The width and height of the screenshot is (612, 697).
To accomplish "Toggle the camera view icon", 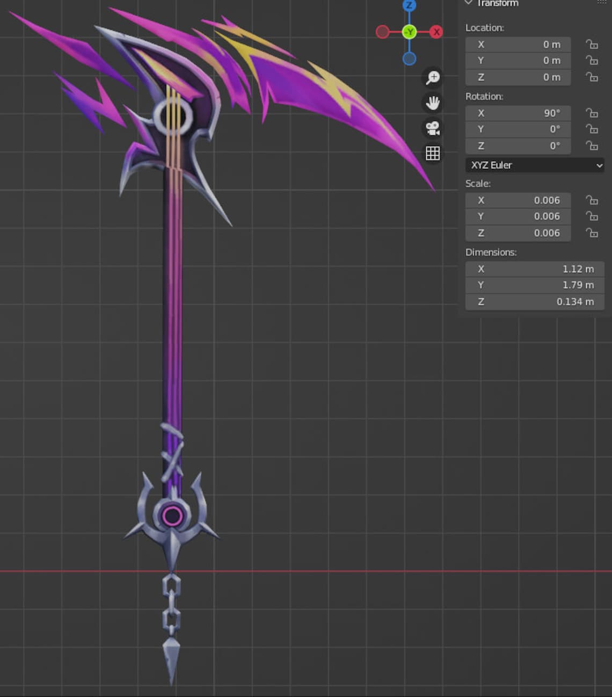I will (432, 128).
